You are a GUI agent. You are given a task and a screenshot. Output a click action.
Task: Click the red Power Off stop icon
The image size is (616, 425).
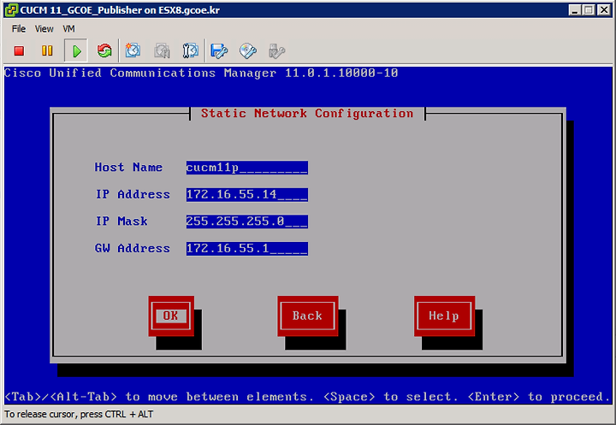click(x=19, y=50)
